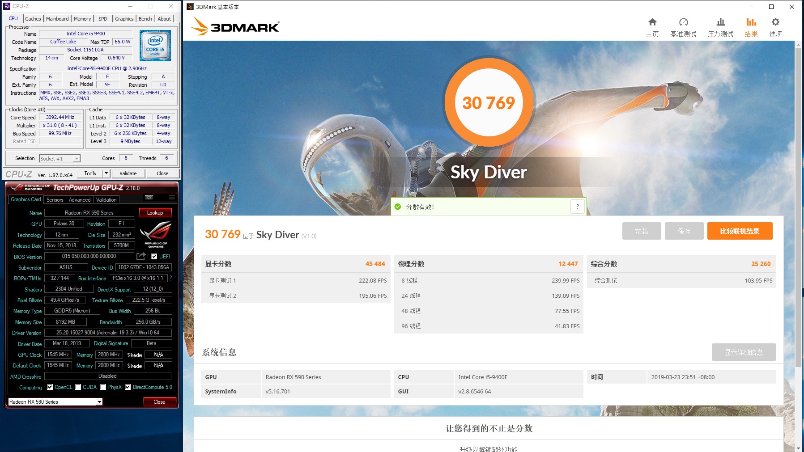This screenshot has width=804, height=452.
Task: Click the red Close button in GPU-Z
Action: 159,402
